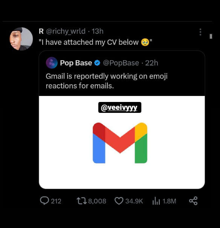Open the Gmail logo image
220x228 pixels.
(120, 143)
